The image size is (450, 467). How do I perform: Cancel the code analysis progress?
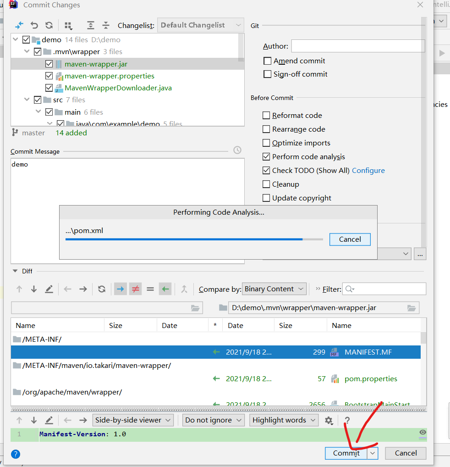[350, 239]
